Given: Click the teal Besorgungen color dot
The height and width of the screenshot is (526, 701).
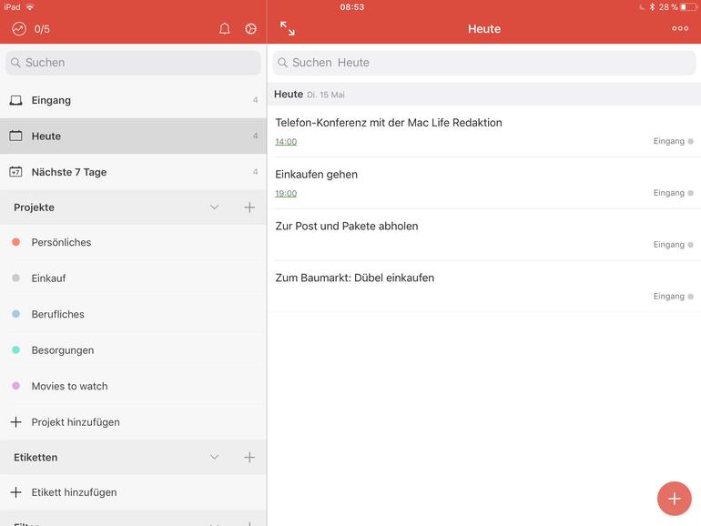Looking at the screenshot, I should click(15, 349).
